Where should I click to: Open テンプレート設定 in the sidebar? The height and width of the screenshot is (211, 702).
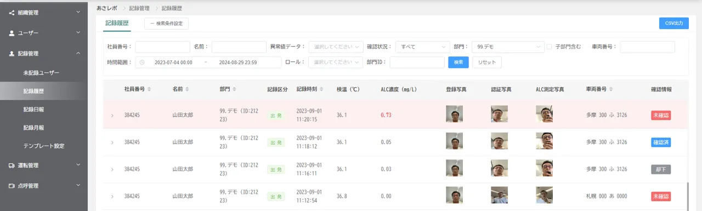pyautogui.click(x=44, y=146)
